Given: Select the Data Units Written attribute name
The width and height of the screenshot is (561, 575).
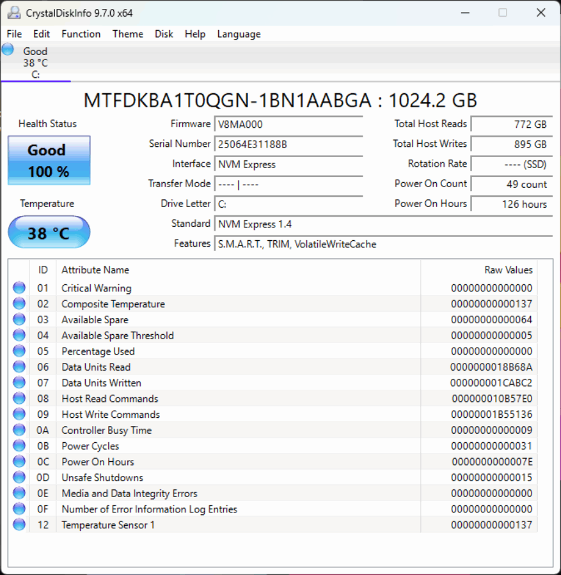Looking at the screenshot, I should coord(101,383).
